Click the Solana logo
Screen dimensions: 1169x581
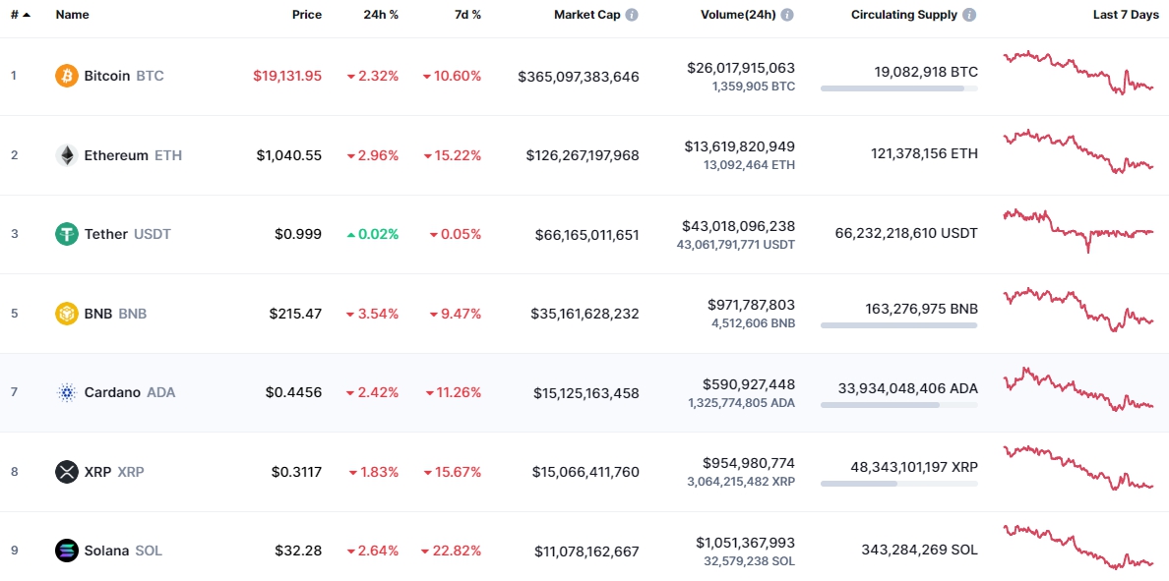[66, 551]
